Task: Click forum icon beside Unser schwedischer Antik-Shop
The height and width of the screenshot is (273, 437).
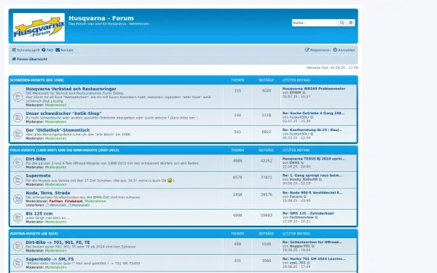Action: click(x=17, y=117)
